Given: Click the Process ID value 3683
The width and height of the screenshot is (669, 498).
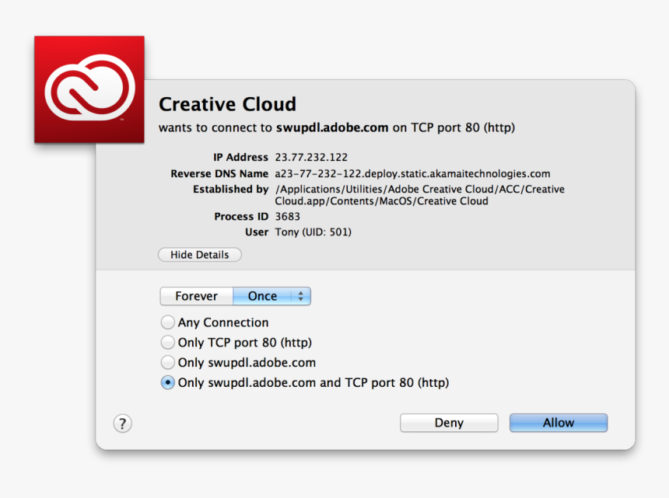Looking at the screenshot, I should click(x=288, y=217).
